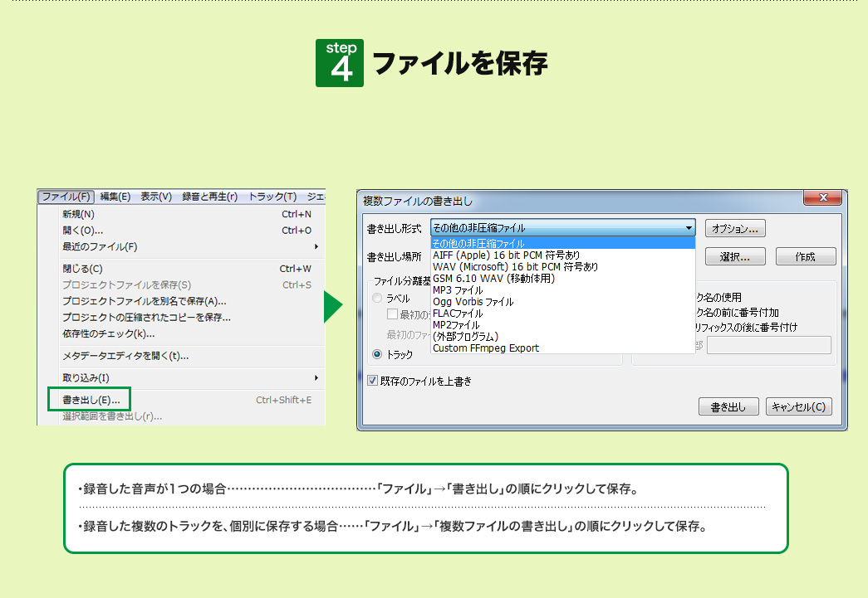Viewport: 868px width, 598px height.
Task: Select 依存性のチェック(k)... entry
Action: pos(187,333)
